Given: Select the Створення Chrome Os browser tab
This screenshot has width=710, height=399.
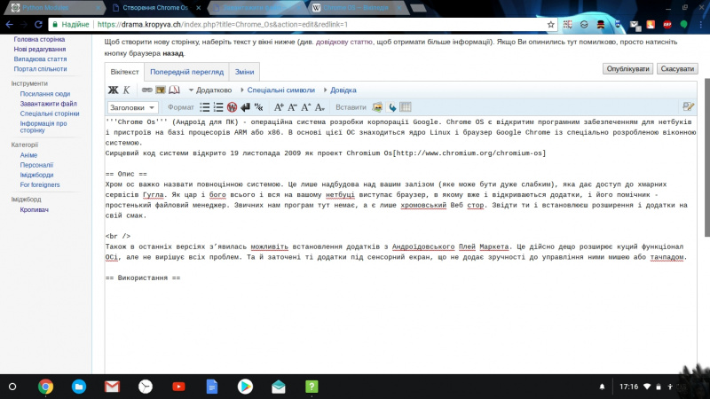Looking at the screenshot, I should [x=154, y=8].
